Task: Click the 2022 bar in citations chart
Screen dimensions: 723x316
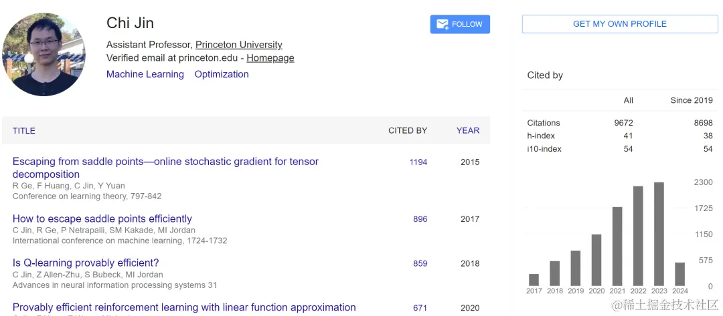Action: click(638, 236)
